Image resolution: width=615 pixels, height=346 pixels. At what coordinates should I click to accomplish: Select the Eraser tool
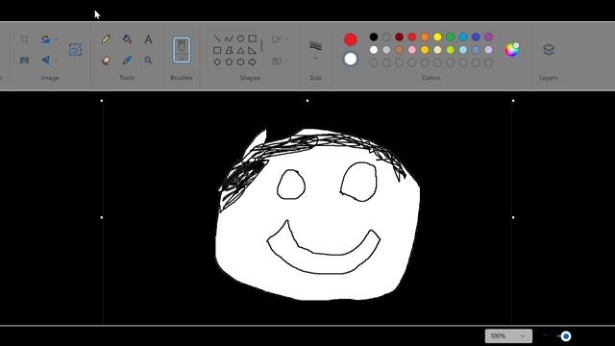tap(106, 60)
